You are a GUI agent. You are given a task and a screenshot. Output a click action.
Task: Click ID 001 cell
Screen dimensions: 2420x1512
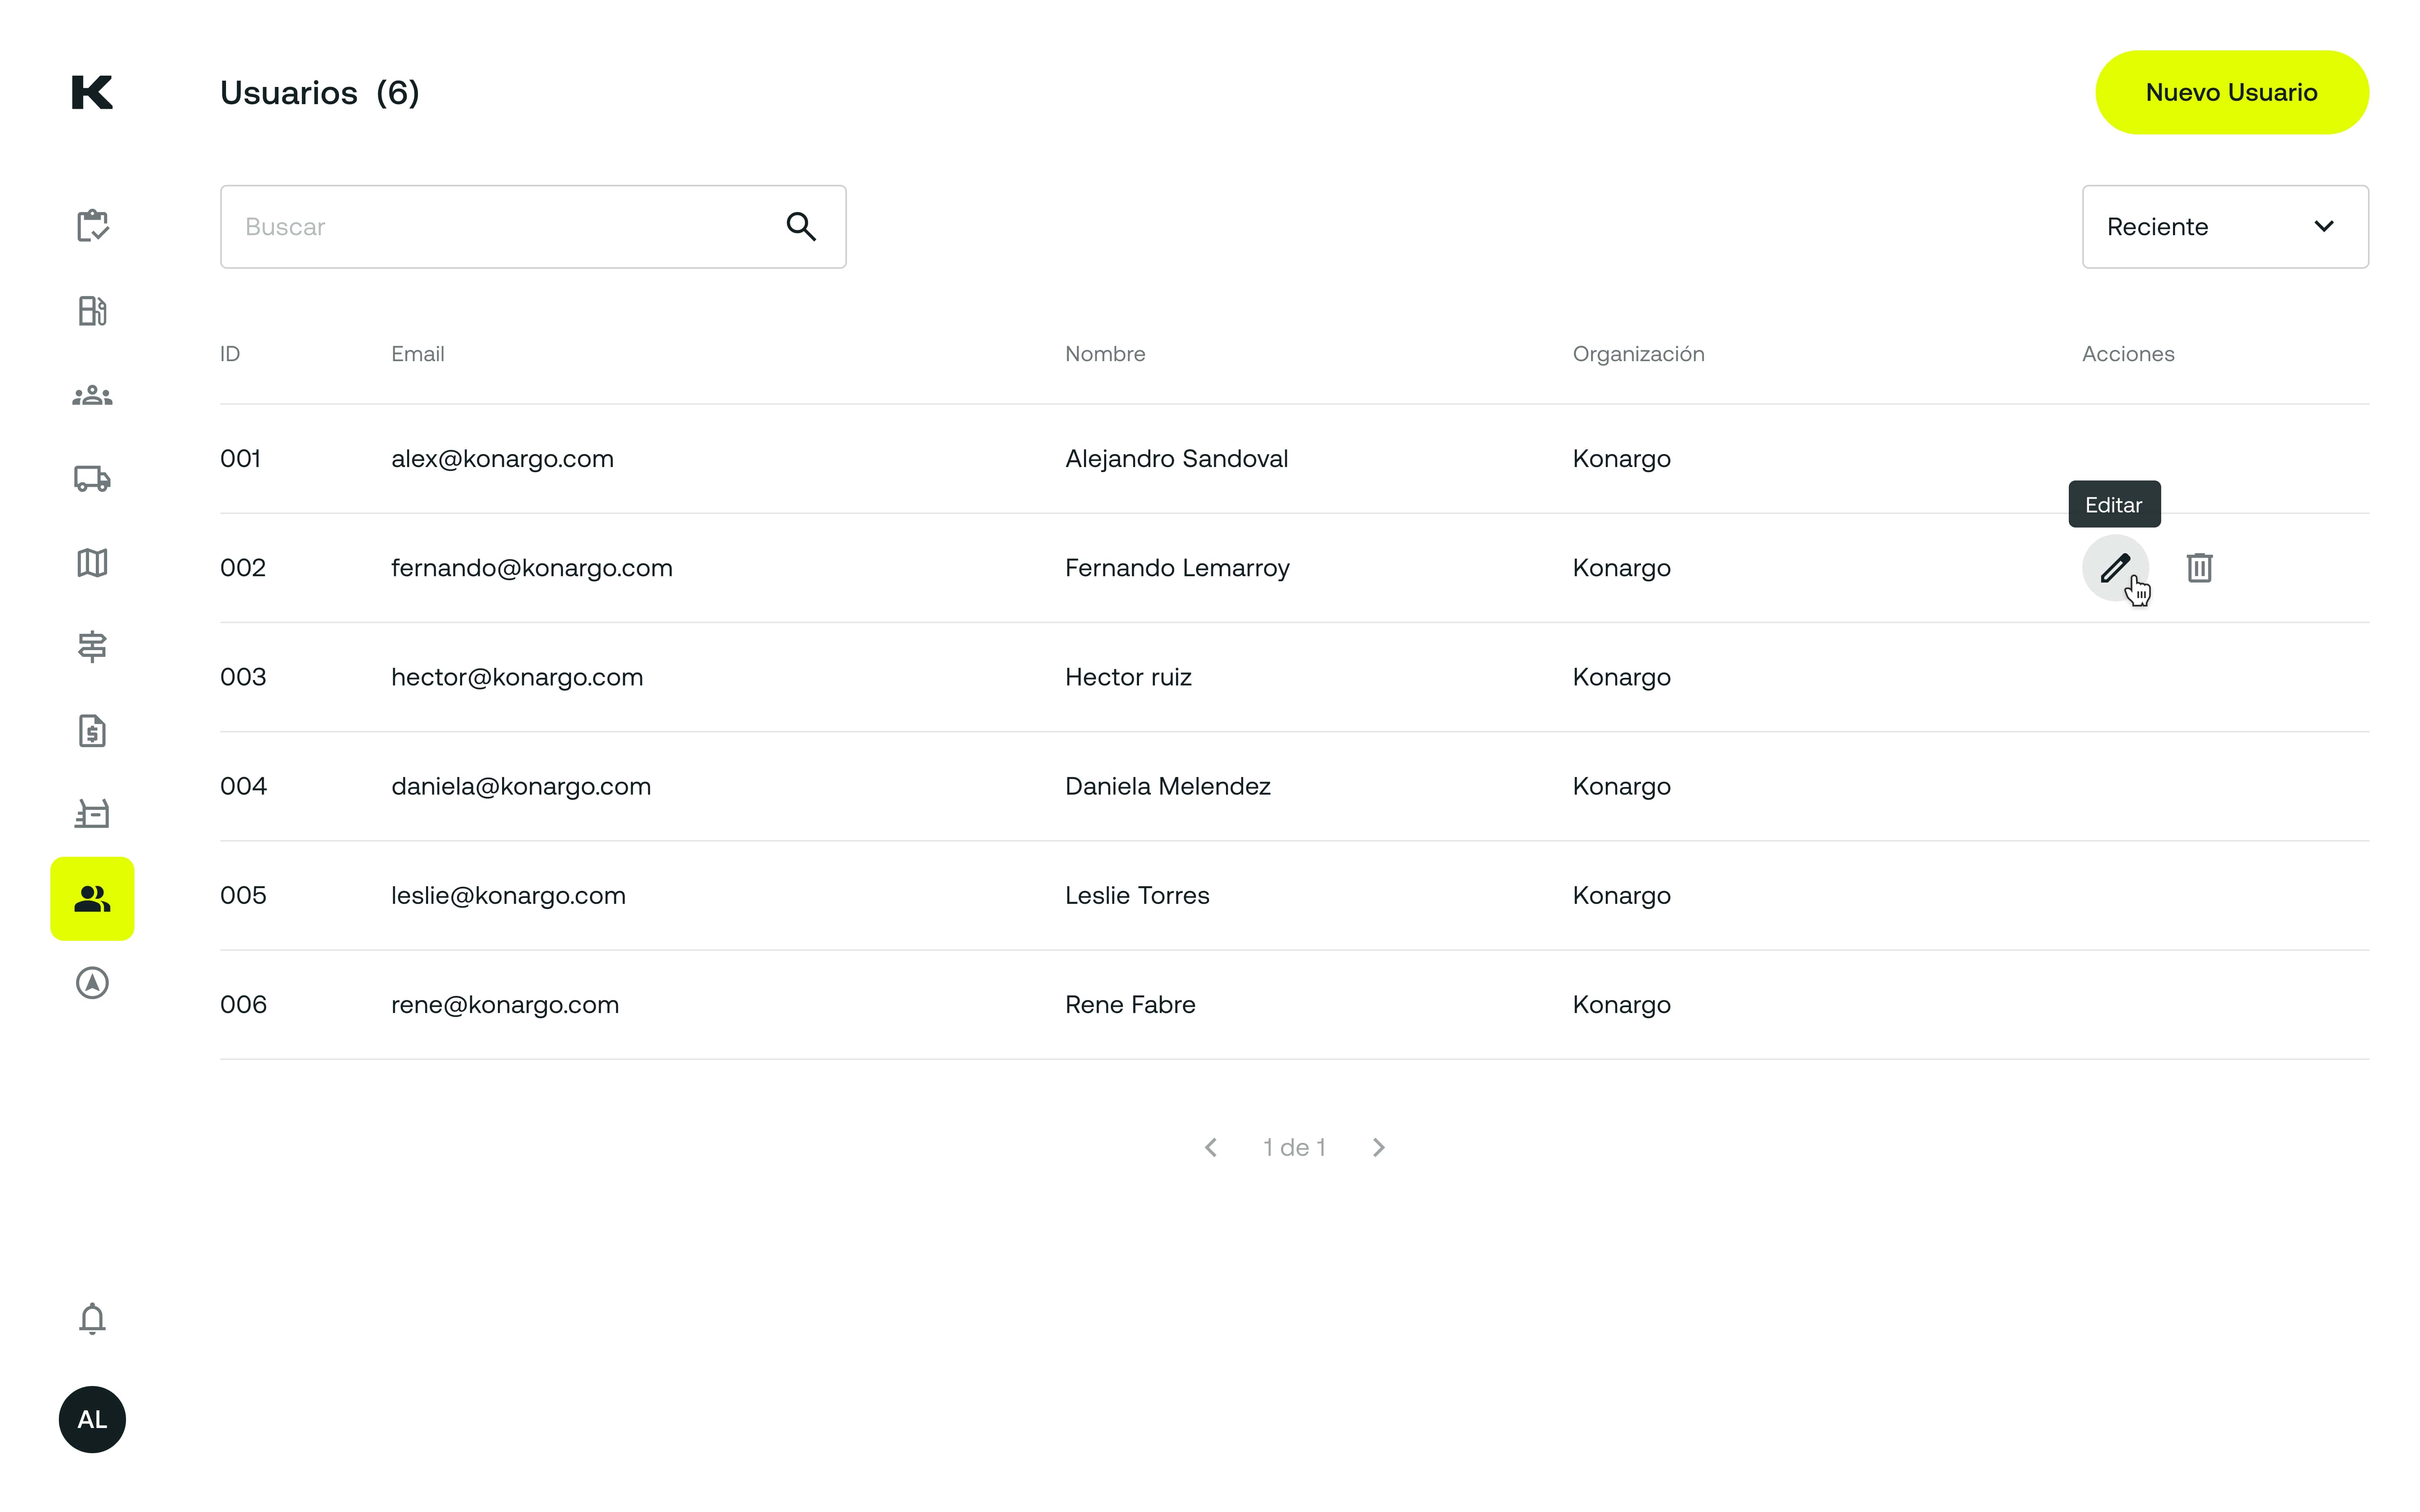pyautogui.click(x=240, y=459)
